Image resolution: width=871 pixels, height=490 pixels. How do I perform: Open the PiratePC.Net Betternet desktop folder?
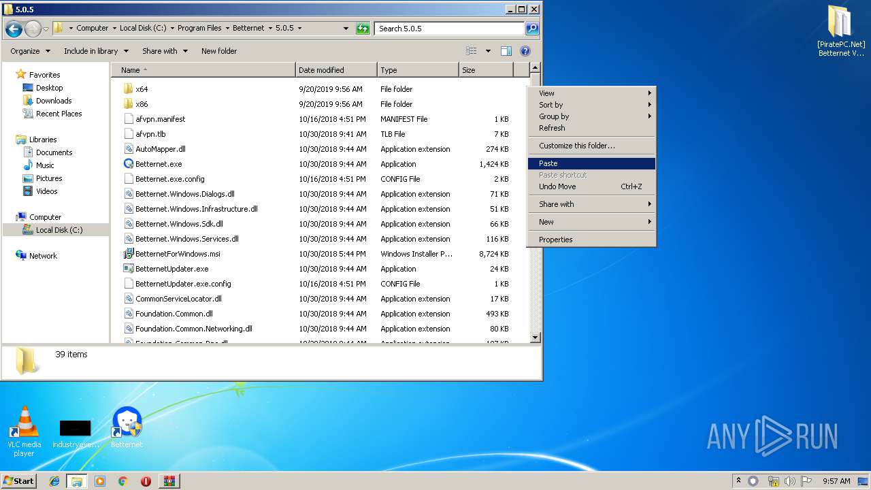point(840,31)
